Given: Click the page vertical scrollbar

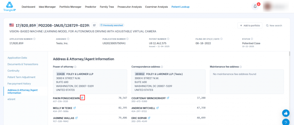Looking at the screenshot, I should pyautogui.click(x=290, y=54).
